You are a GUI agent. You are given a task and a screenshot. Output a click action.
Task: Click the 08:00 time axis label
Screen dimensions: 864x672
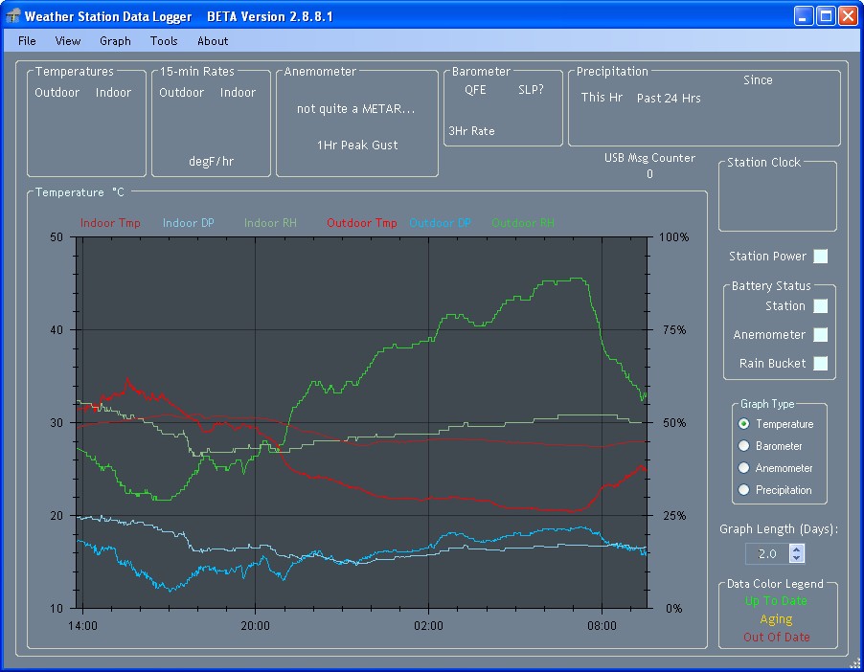tap(602, 626)
